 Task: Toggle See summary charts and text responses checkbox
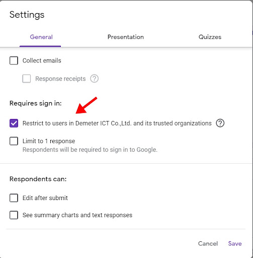pyautogui.click(x=14, y=215)
